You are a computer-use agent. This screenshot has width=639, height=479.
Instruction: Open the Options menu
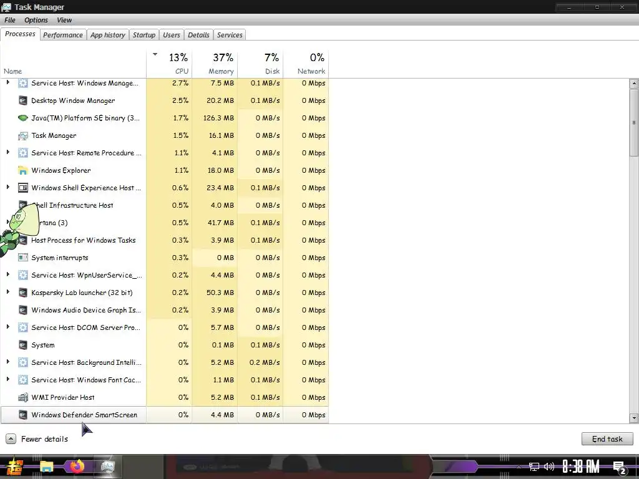[36, 20]
